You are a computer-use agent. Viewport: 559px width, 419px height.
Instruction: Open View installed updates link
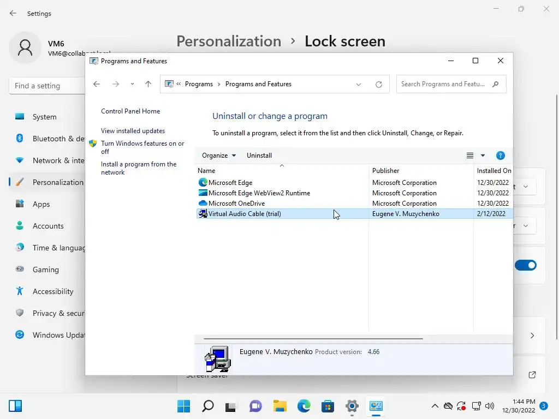(133, 131)
